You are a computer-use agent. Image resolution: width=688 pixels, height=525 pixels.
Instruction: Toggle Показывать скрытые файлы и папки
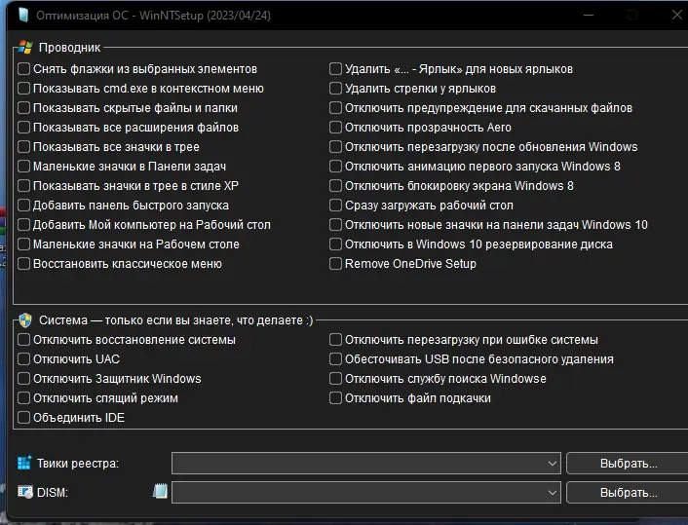pyautogui.click(x=23, y=108)
